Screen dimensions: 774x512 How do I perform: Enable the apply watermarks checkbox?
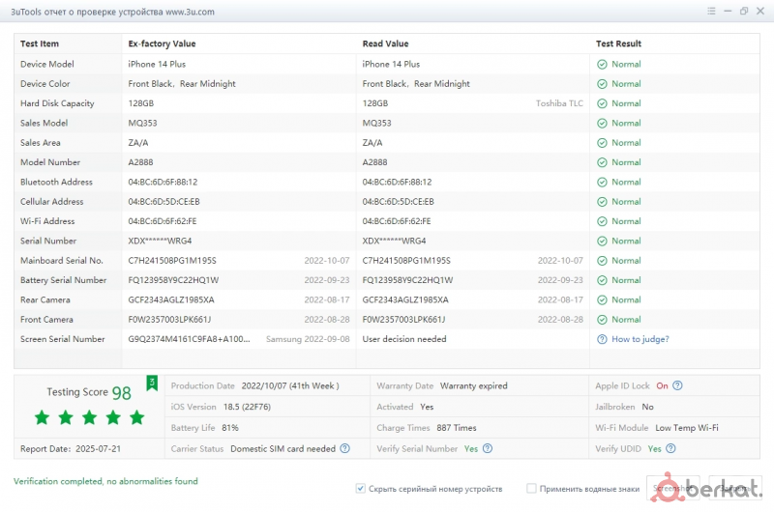[531, 489]
